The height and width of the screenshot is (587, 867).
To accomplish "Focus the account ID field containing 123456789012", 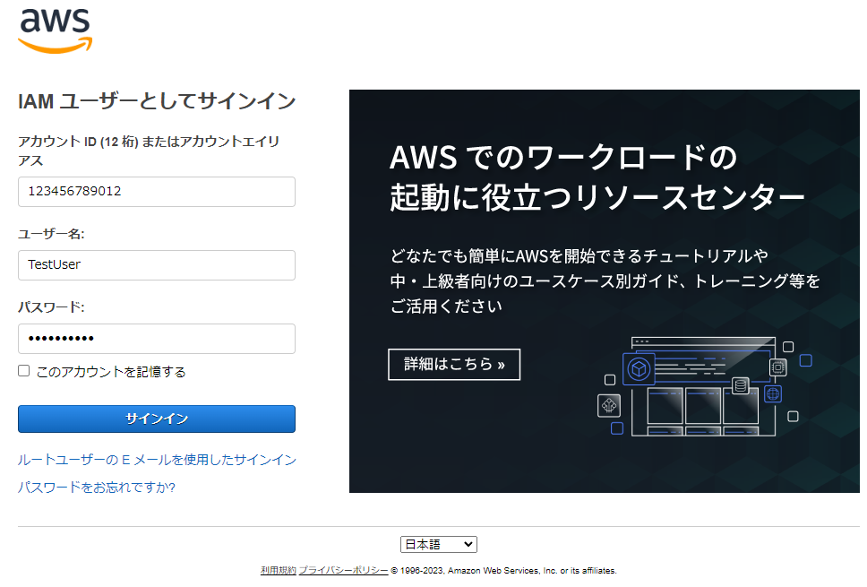I will [x=157, y=192].
